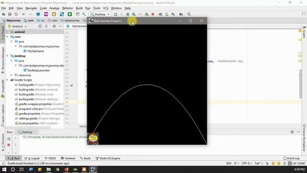Open the Navigate menu
This screenshot has height=173, width=307.
(x=31, y=8)
